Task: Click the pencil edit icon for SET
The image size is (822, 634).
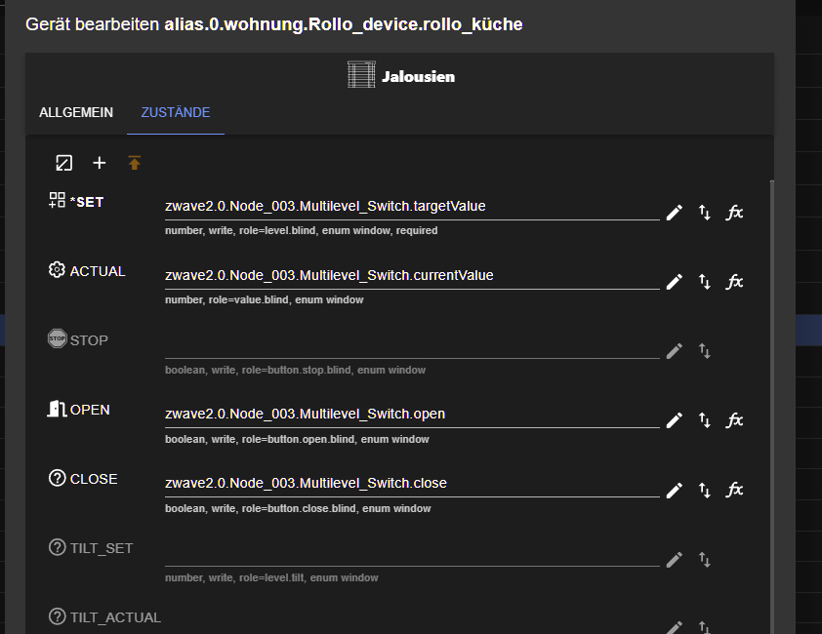Action: pos(674,213)
